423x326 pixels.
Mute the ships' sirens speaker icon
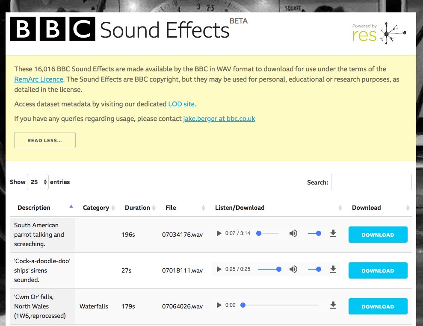[x=293, y=269]
